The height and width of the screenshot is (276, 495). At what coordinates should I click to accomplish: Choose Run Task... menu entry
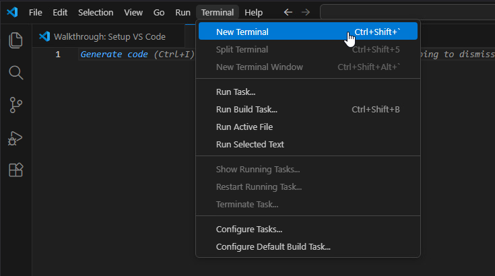[x=235, y=92]
